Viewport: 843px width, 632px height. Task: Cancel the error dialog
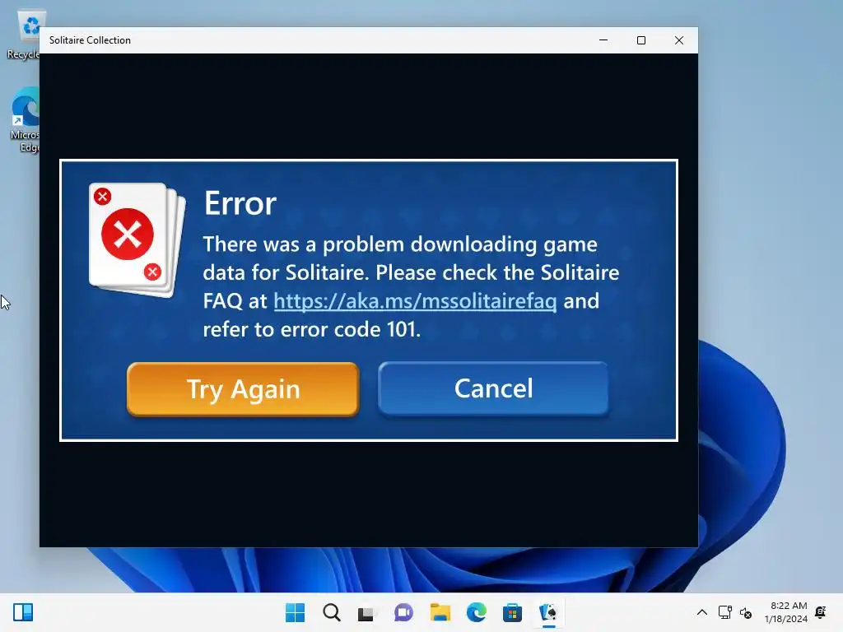[x=493, y=388]
